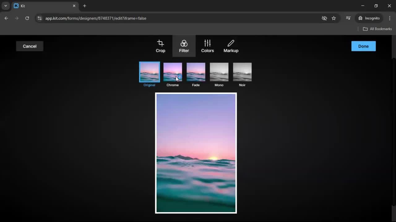Click the back navigation arrow

coord(6,18)
